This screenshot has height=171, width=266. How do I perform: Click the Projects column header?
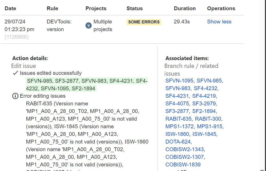(x=96, y=9)
